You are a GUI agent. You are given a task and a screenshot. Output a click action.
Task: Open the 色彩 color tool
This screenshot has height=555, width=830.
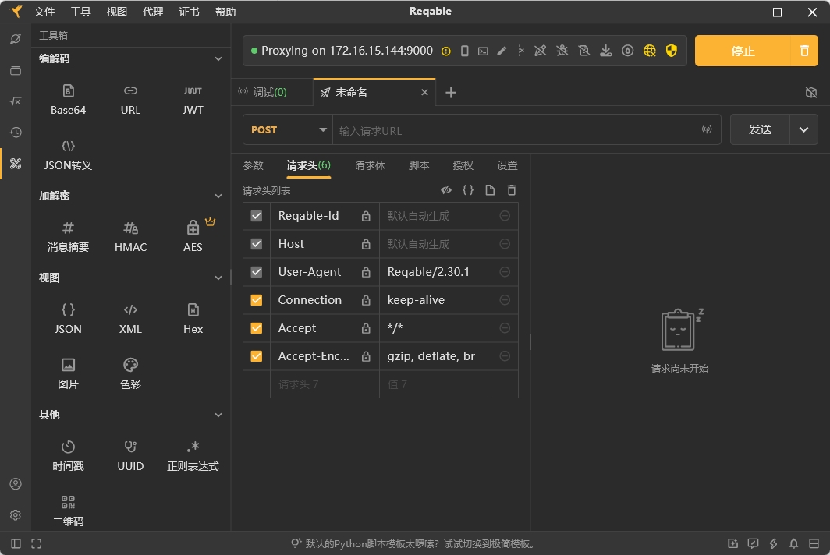(130, 374)
